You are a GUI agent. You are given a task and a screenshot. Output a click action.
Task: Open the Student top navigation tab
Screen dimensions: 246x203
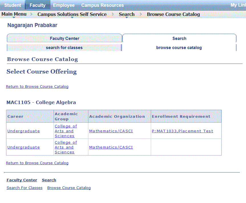[x=13, y=5]
